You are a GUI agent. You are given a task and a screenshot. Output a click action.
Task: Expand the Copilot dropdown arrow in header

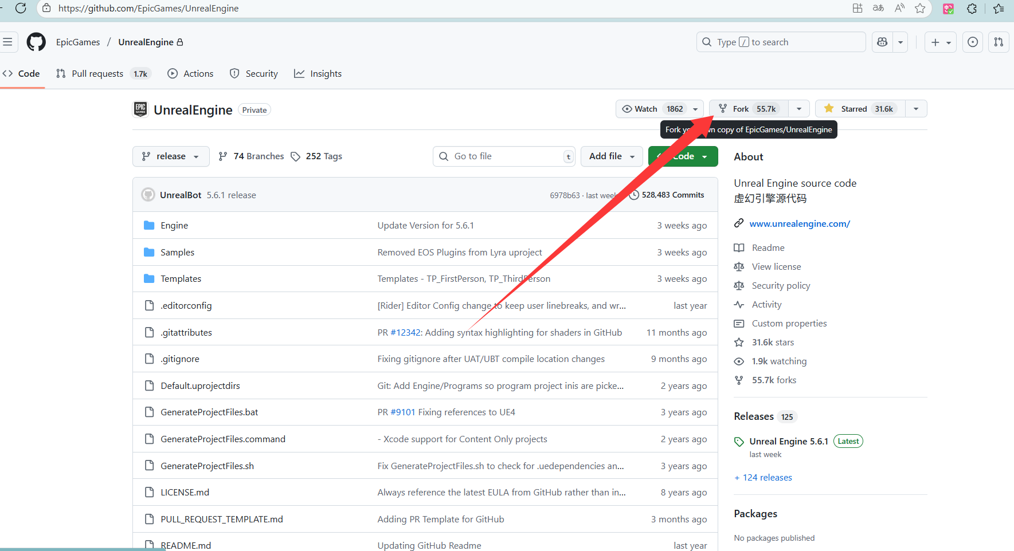[901, 42]
